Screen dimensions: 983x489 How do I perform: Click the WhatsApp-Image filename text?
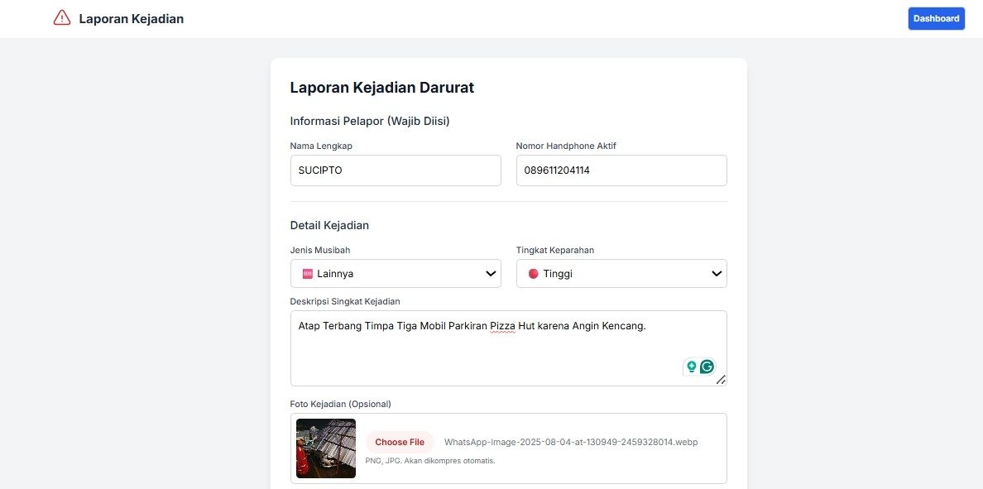tap(571, 442)
